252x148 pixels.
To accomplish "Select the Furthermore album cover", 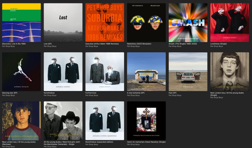I will coord(105,72).
